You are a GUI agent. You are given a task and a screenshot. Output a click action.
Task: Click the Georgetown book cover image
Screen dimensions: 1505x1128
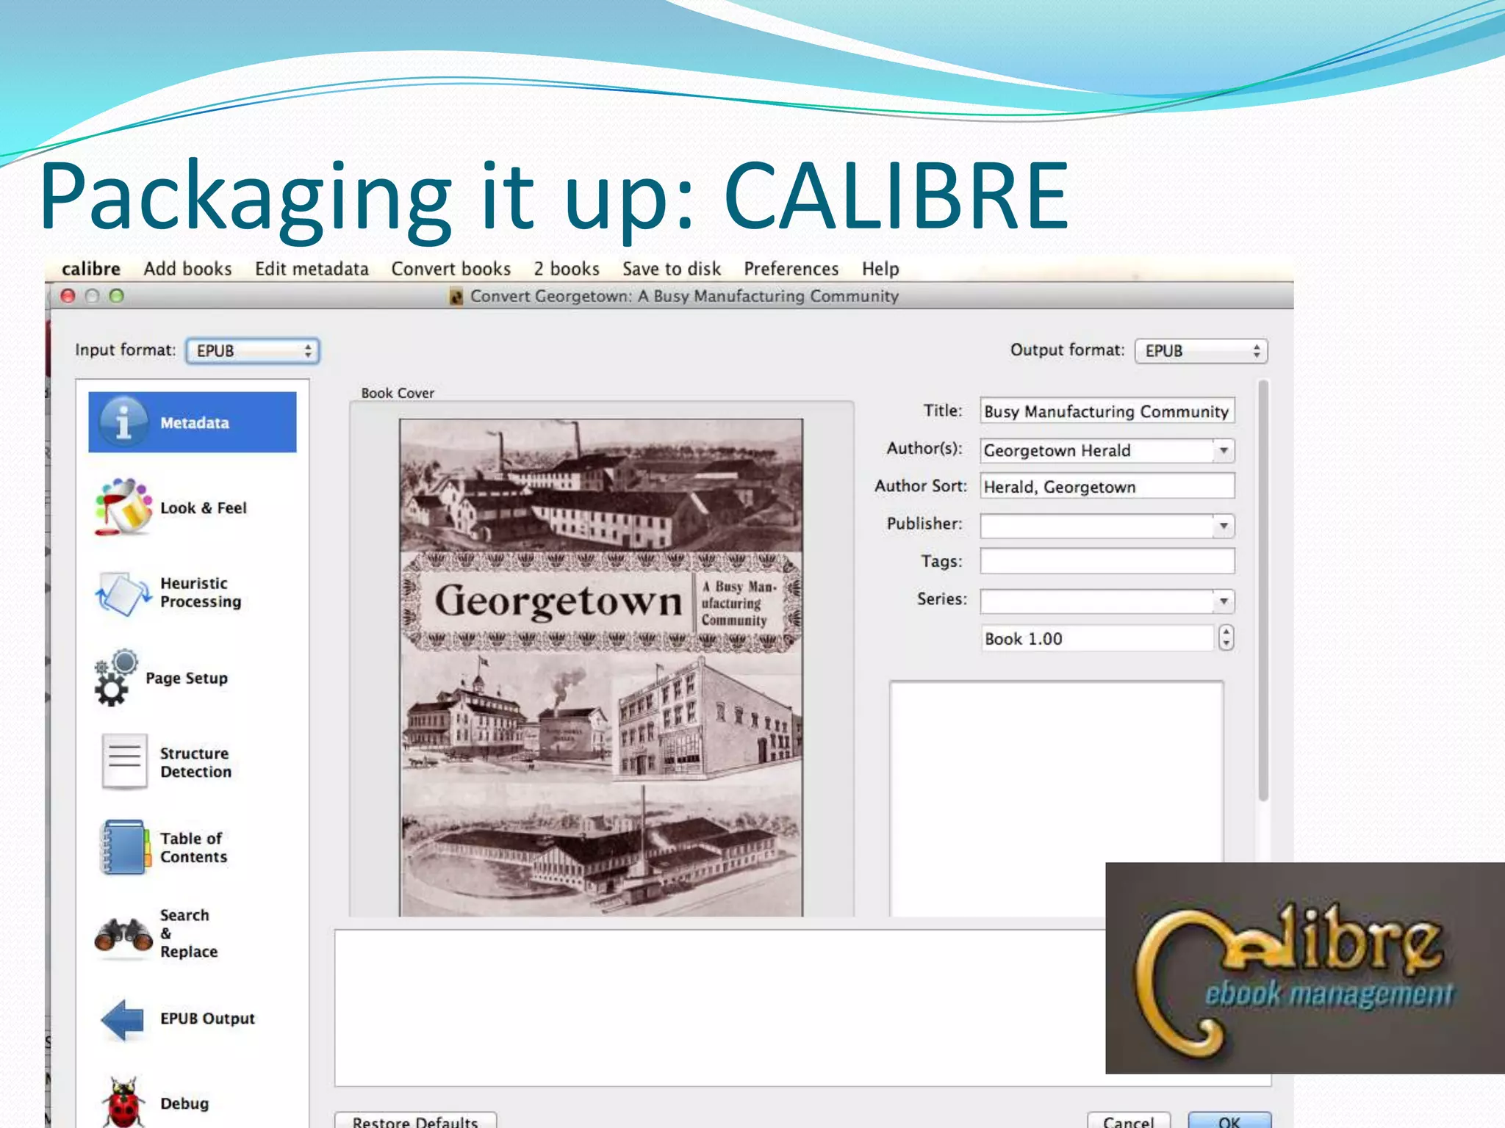601,668
